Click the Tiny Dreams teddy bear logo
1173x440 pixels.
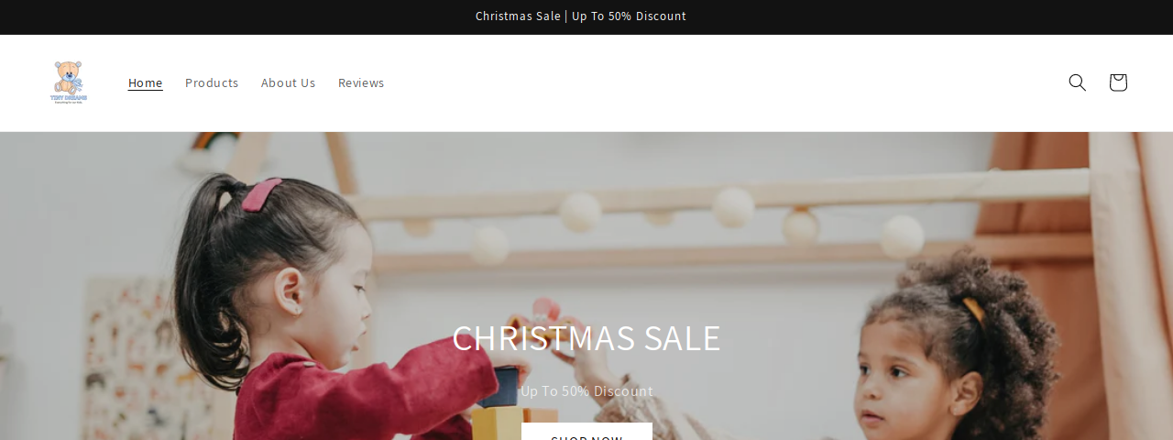coord(69,82)
